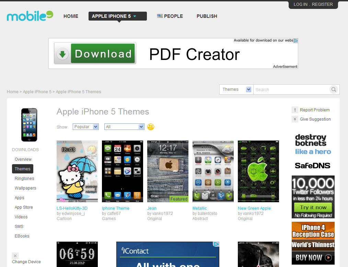Switch to the HOME menu item
Image resolution: width=348 pixels, height=267 pixels.
click(71, 16)
